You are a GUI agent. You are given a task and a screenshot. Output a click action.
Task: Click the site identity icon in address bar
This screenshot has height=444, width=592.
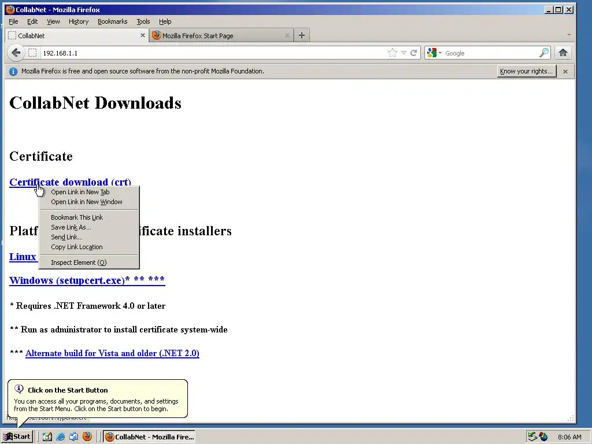[32, 53]
